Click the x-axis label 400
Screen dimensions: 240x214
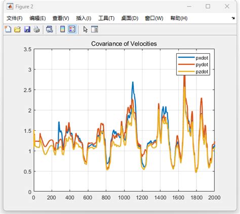click(x=70, y=197)
